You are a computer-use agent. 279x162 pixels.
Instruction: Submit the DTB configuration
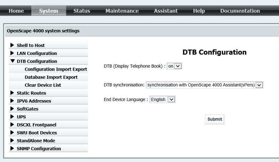pyautogui.click(x=214, y=119)
